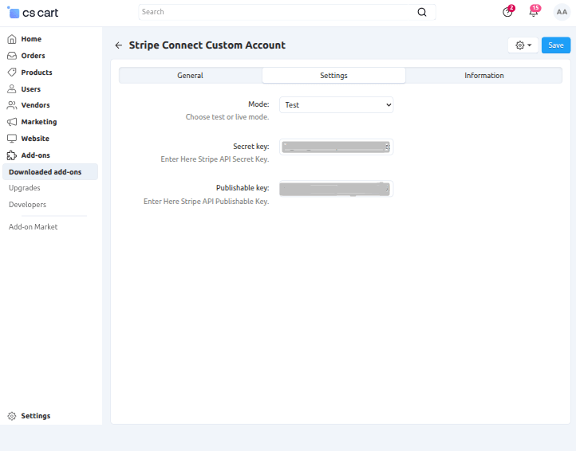
Task: Open the Add-on Market link
Action: (33, 227)
